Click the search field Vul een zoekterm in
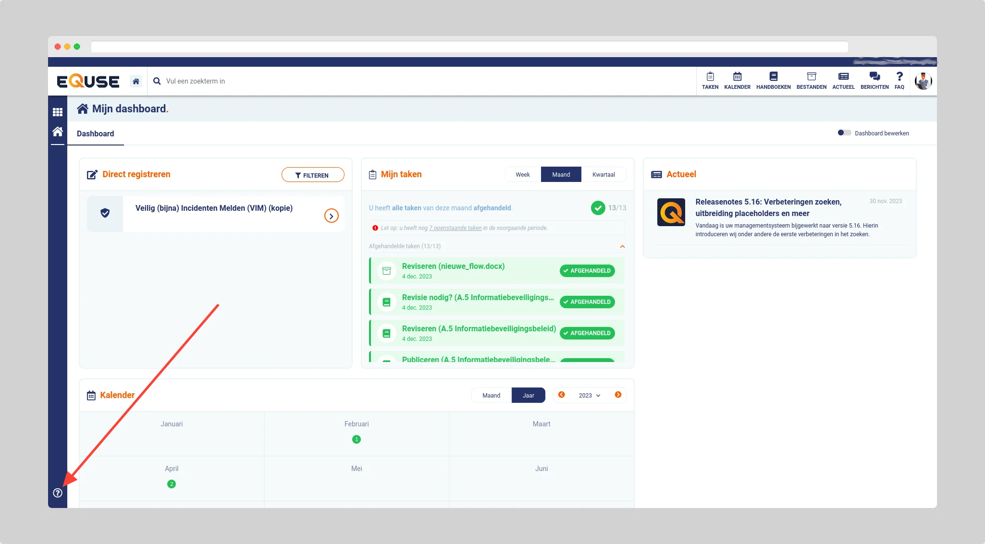Screen dimensions: 985x544 point(195,81)
